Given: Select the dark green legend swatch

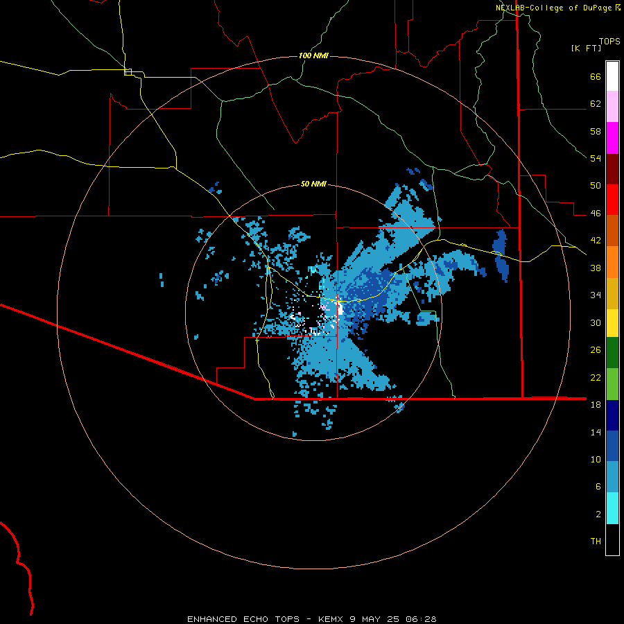Looking at the screenshot, I should (612, 353).
